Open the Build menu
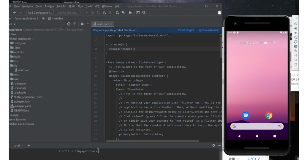The width and height of the screenshot is (304, 160). (x=72, y=6)
